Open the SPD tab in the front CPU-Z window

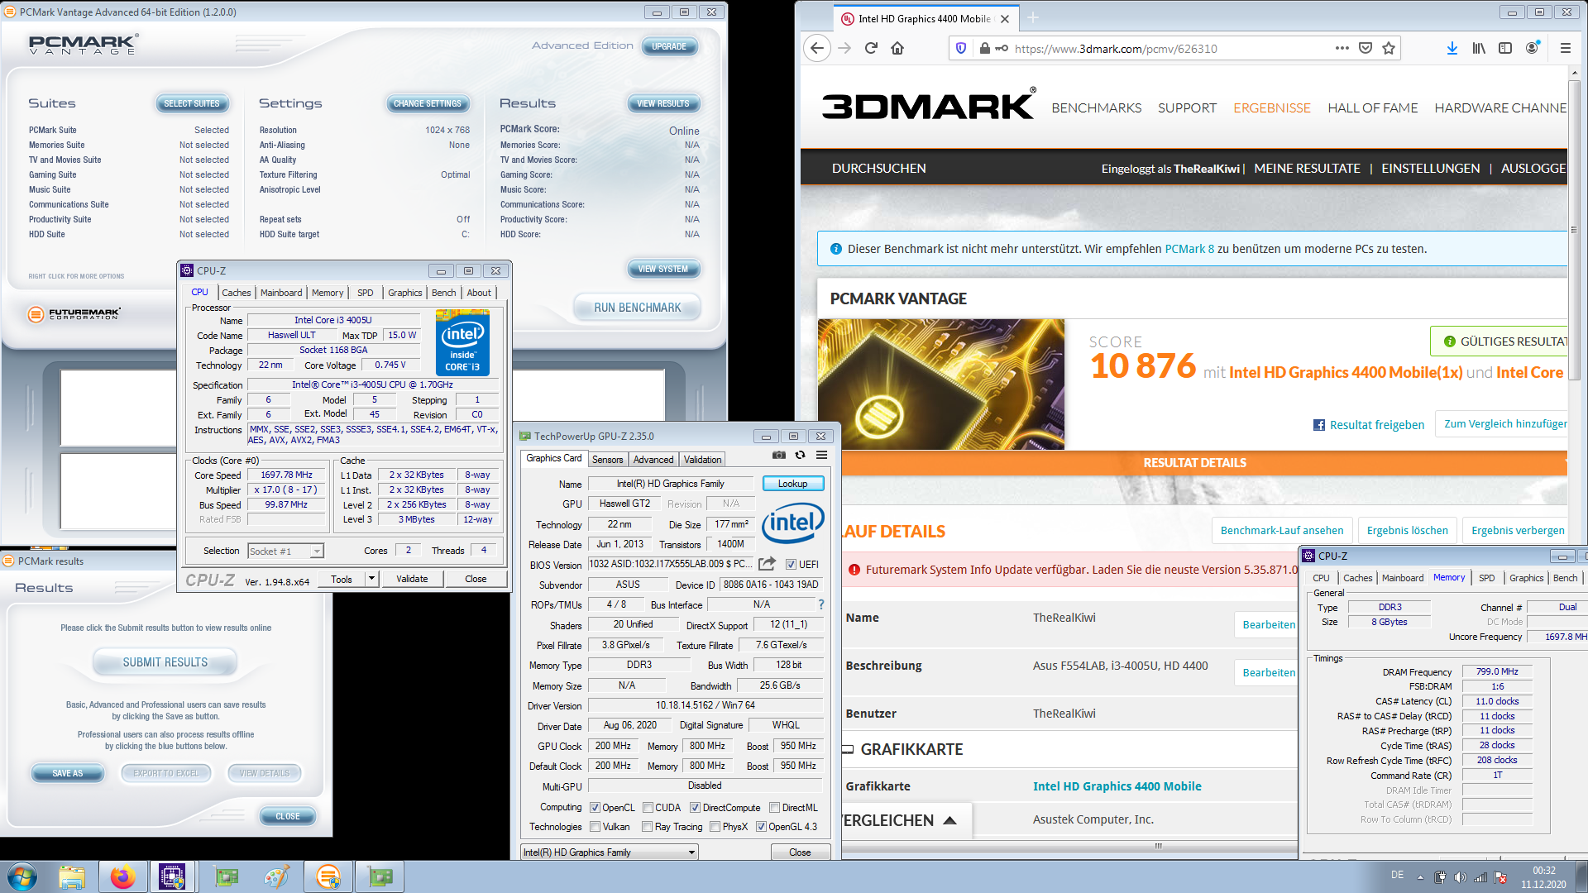coord(365,293)
